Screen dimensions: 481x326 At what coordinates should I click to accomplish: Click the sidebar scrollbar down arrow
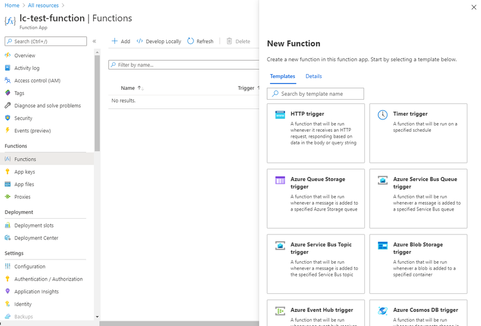(x=97, y=317)
